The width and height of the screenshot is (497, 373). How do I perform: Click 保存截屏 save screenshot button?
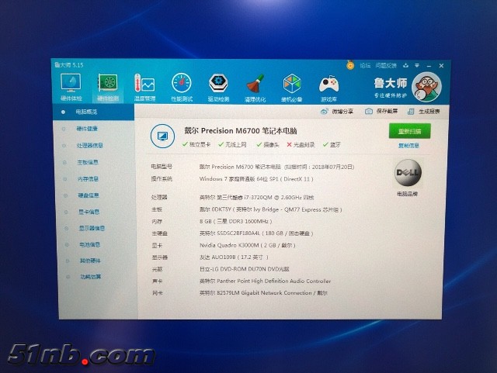pos(381,112)
